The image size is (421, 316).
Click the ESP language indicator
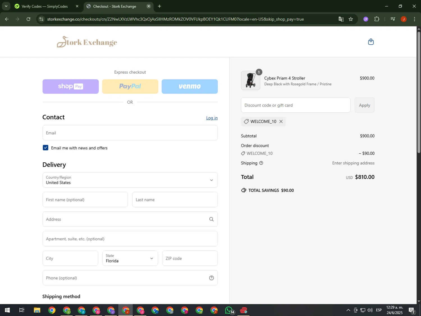click(x=379, y=310)
